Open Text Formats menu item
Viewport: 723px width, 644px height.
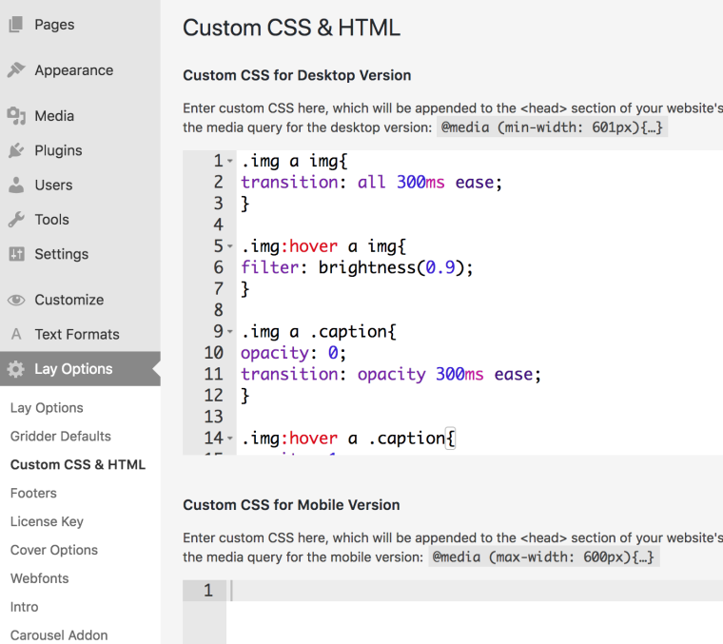click(77, 334)
